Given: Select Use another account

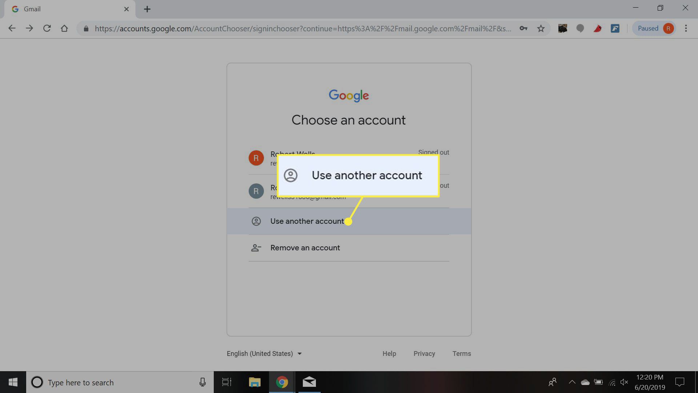Looking at the screenshot, I should (349, 221).
